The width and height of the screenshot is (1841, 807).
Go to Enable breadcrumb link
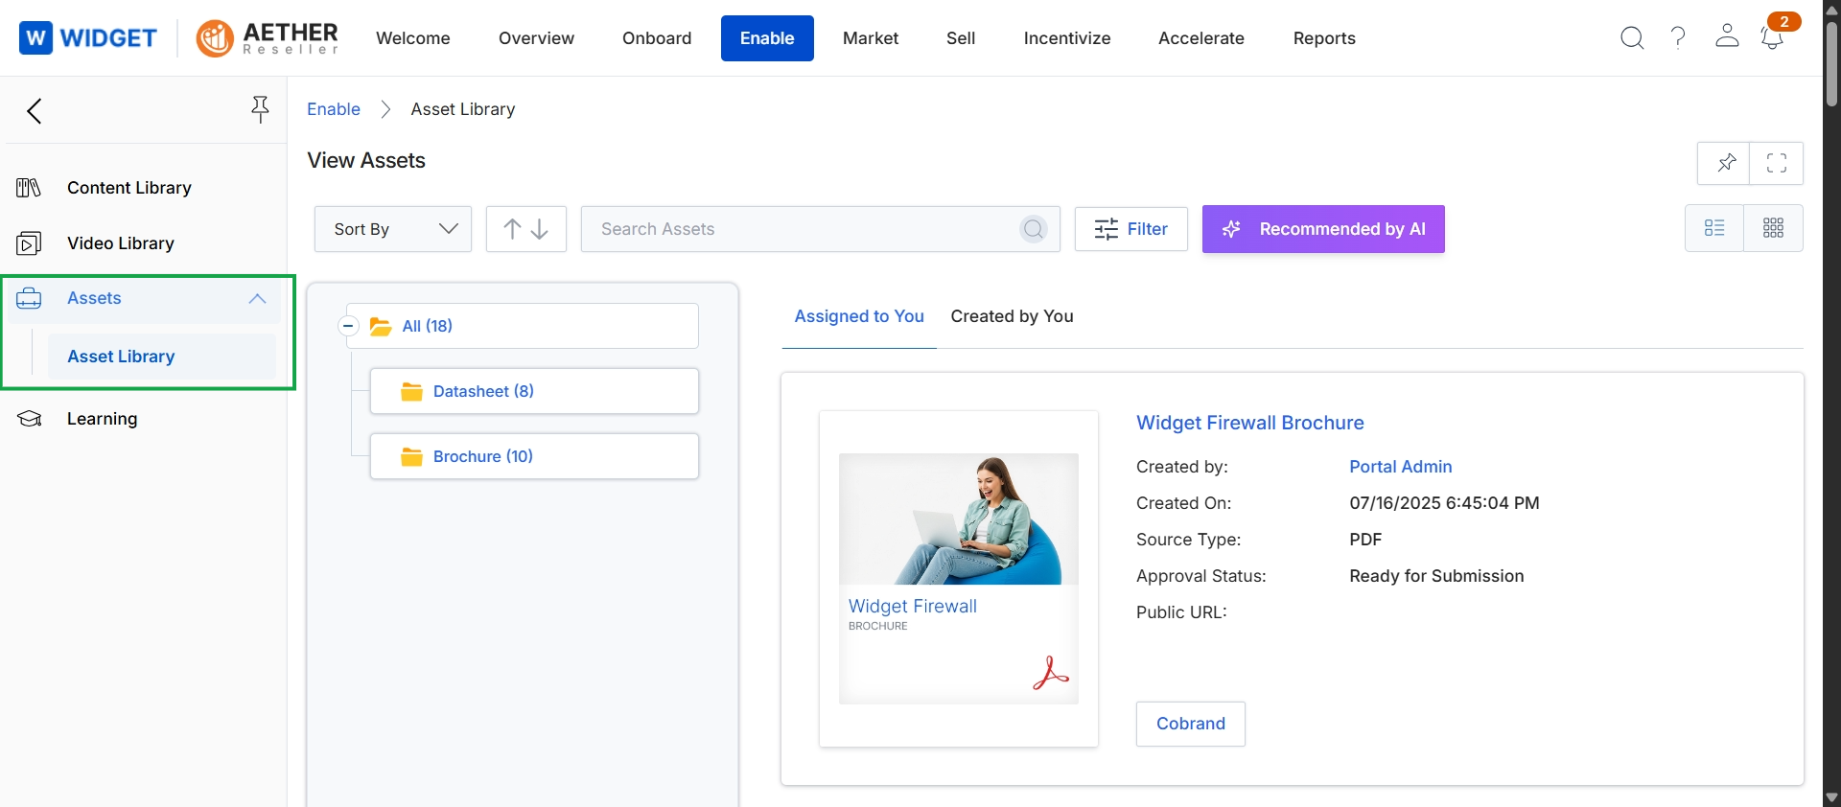click(x=334, y=109)
